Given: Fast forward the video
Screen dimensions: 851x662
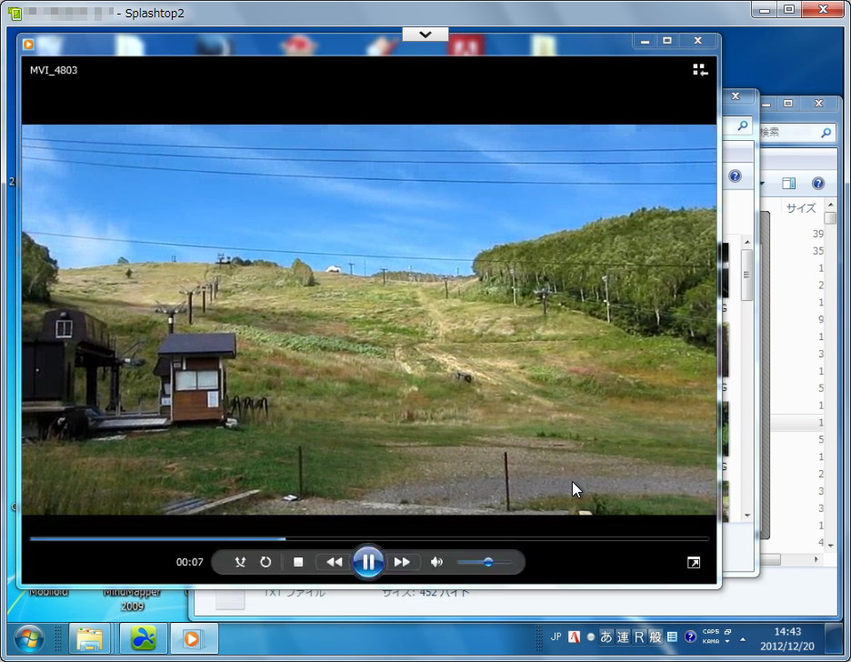Looking at the screenshot, I should click(403, 562).
